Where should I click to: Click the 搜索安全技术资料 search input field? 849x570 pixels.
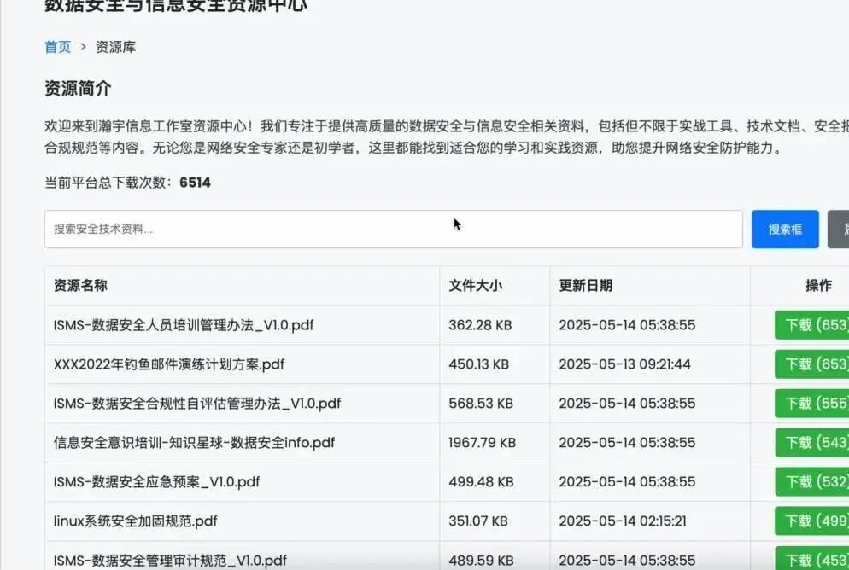point(393,229)
